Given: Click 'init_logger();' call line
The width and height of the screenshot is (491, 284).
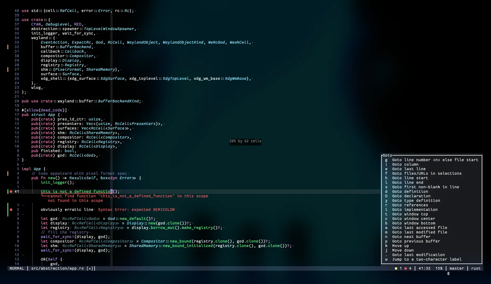Looking at the screenshot, I should tap(57, 182).
